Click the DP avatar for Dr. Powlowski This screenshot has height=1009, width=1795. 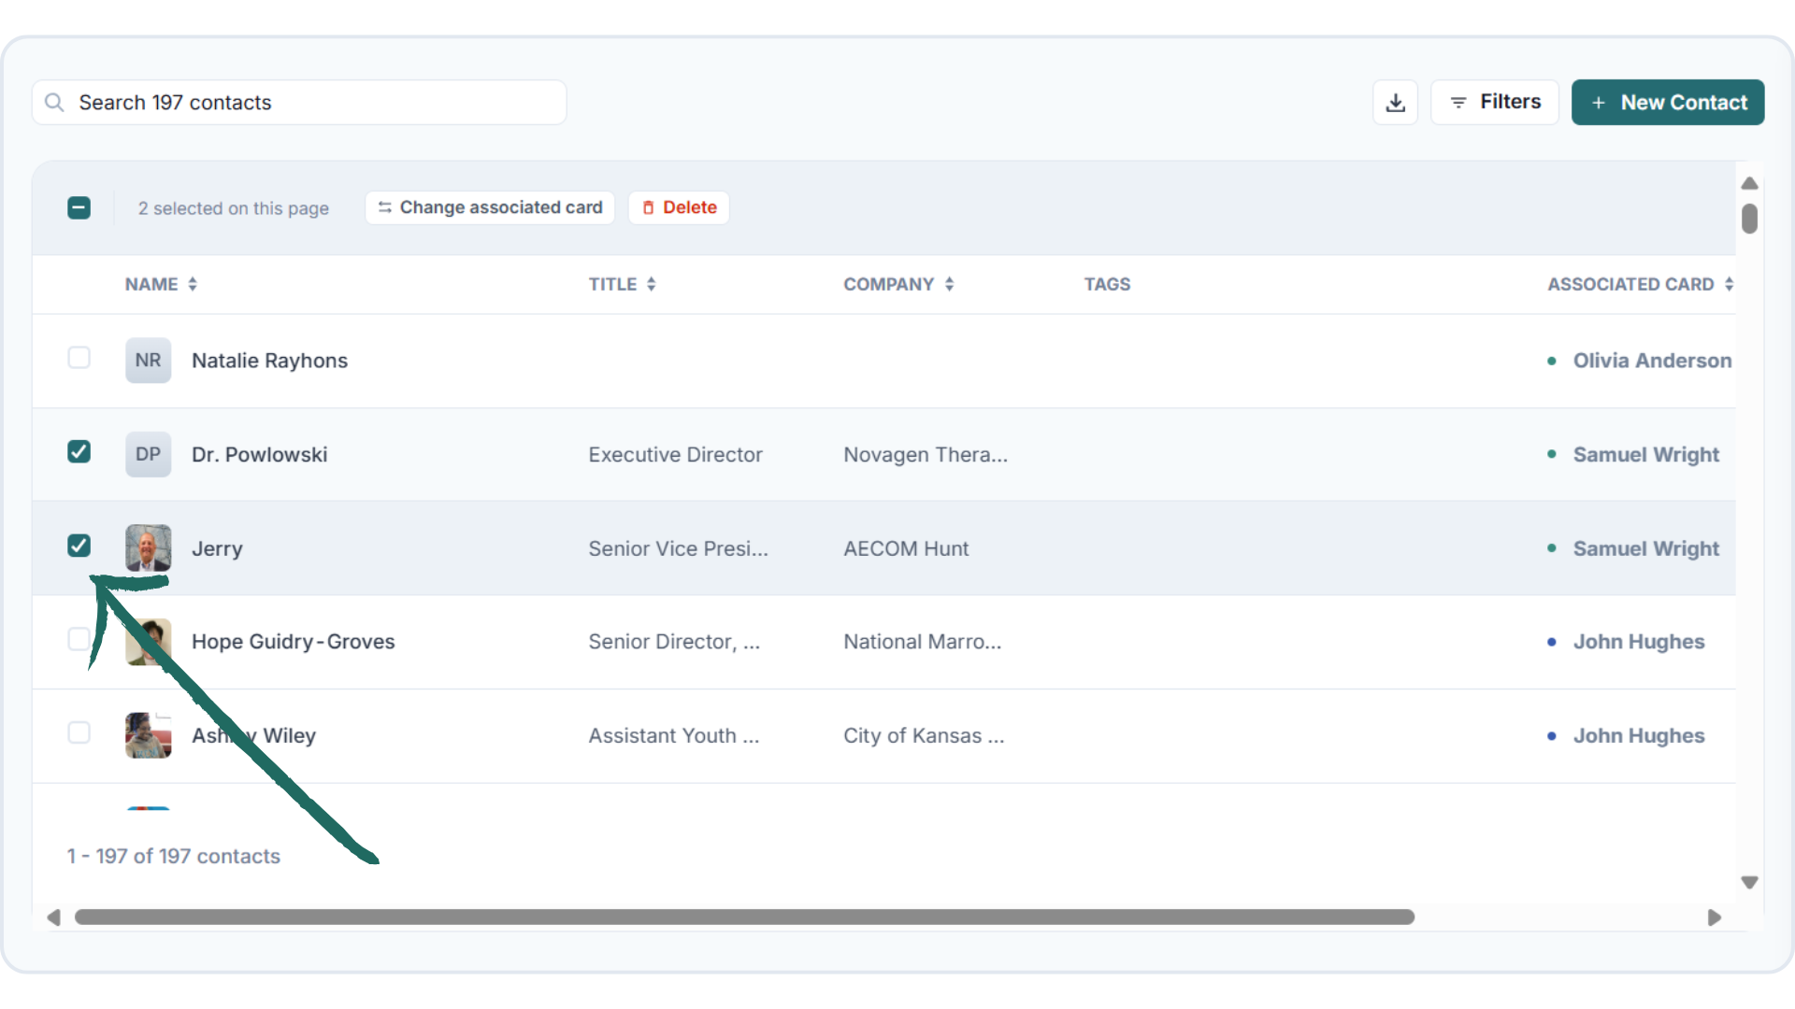click(149, 454)
